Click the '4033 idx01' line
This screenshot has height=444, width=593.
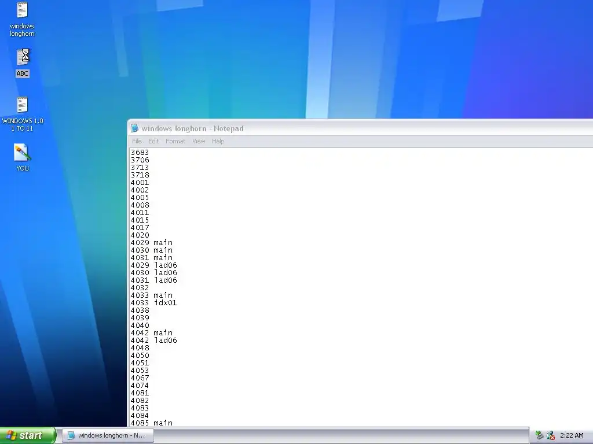click(x=153, y=303)
